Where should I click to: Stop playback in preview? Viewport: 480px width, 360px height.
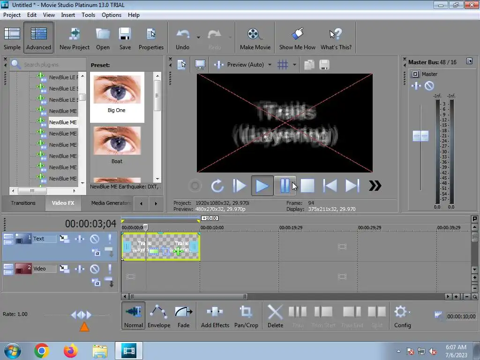point(307,186)
